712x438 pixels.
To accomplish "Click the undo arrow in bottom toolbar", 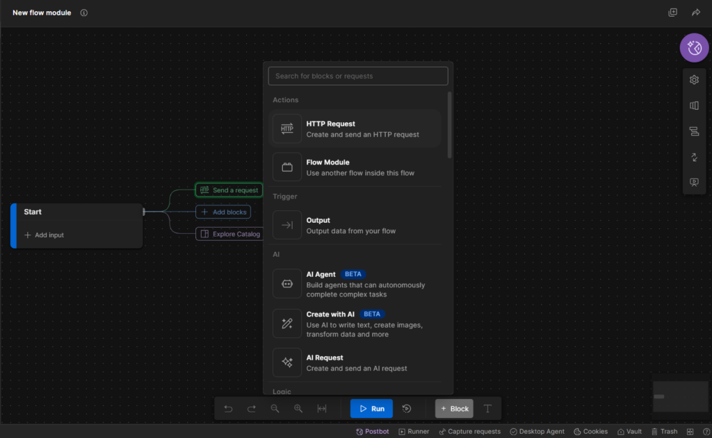I will [228, 409].
